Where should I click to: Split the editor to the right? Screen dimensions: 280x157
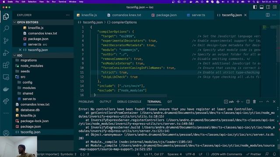pos(267,15)
